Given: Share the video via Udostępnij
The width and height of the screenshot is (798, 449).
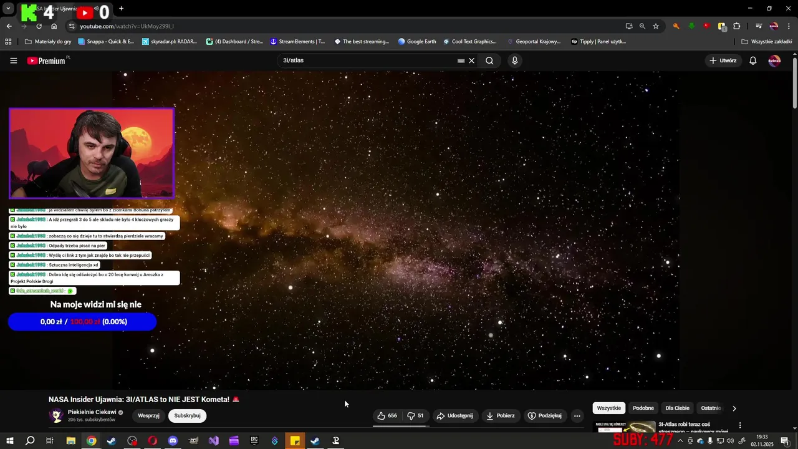Looking at the screenshot, I should pos(454,415).
